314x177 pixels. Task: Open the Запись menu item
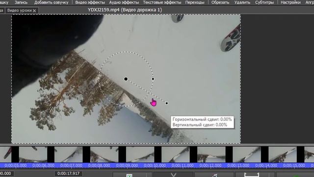coord(21,2)
